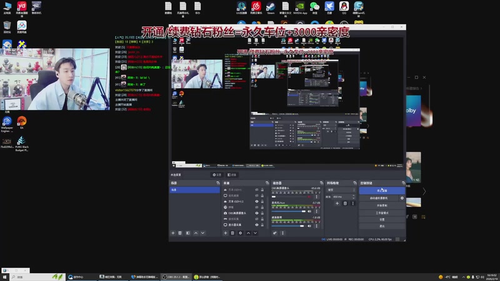This screenshot has height=281, width=500.
Task: Open transition properties three-dot menu
Action: [352, 204]
